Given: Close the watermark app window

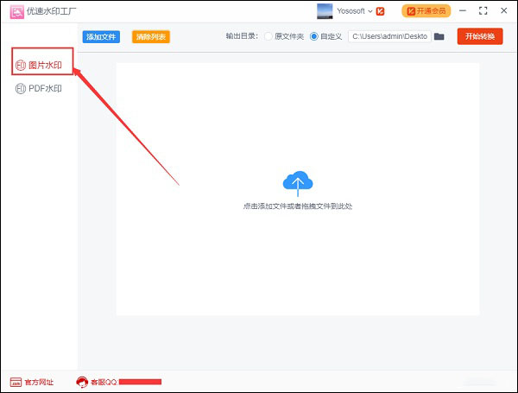Looking at the screenshot, I should pos(504,10).
